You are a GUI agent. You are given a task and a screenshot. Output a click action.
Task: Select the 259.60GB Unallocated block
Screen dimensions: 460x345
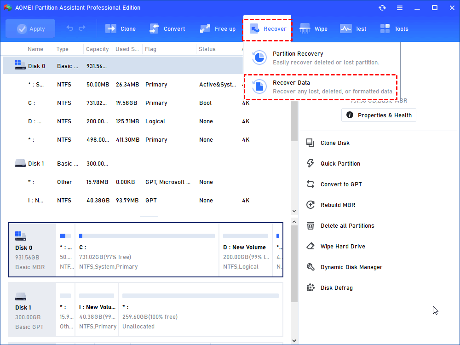click(x=201, y=310)
